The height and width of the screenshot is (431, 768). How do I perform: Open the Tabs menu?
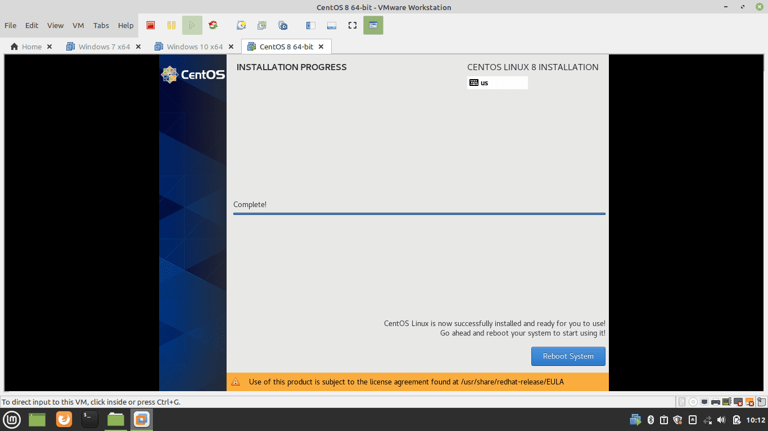coord(101,25)
